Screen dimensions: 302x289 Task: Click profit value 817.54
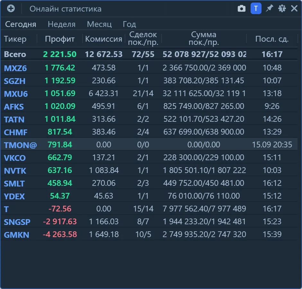(x=60, y=132)
